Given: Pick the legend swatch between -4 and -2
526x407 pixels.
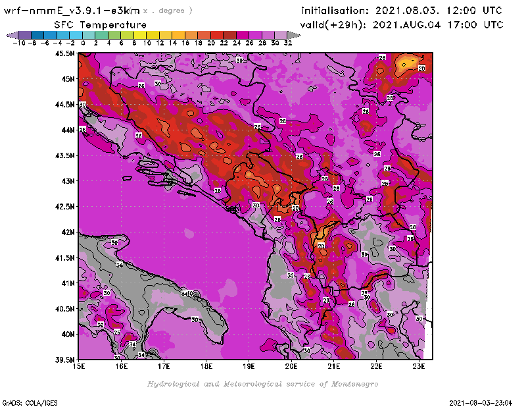Looking at the screenshot, I should point(63,35).
